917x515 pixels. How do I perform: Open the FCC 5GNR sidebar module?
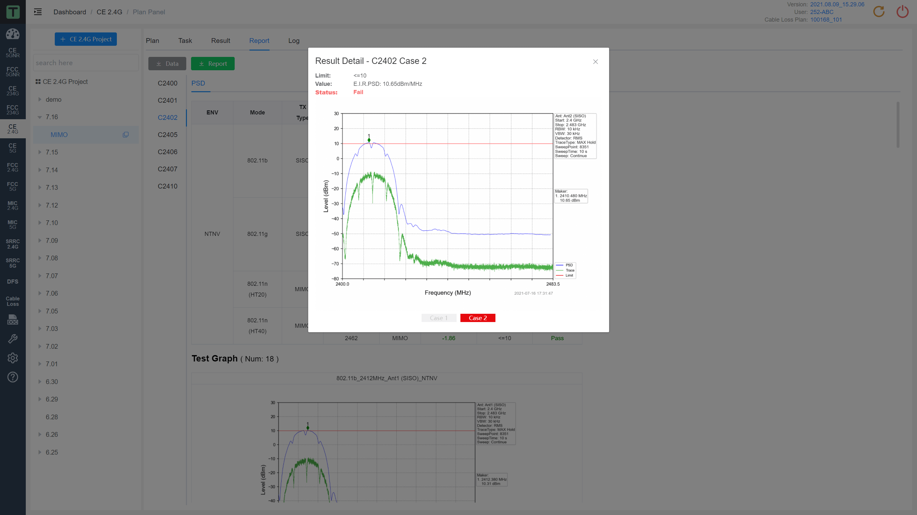12,72
